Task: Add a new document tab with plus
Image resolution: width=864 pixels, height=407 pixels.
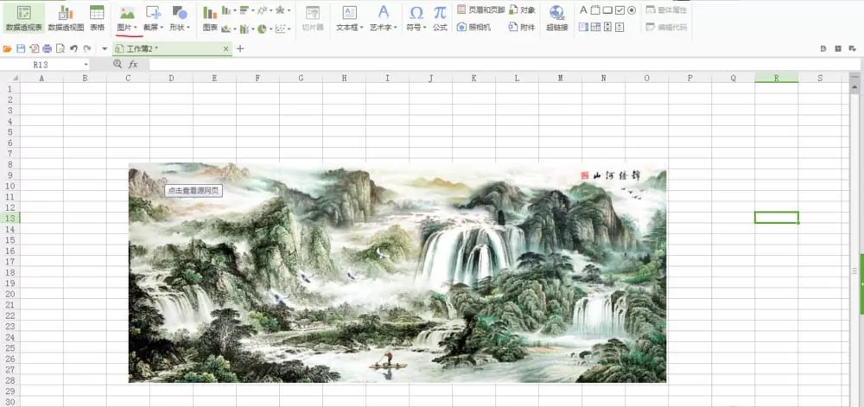Action: (240, 49)
